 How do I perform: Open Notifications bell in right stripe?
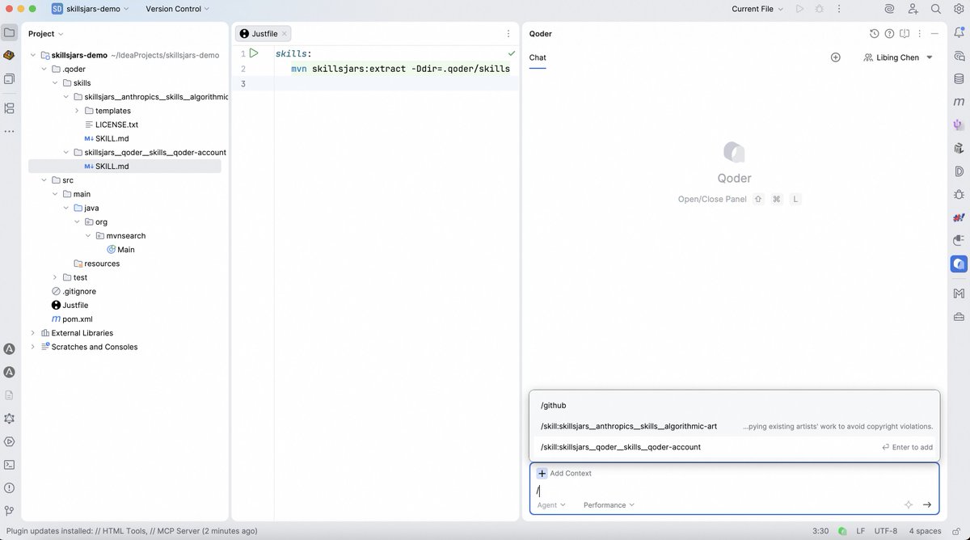coord(959,33)
